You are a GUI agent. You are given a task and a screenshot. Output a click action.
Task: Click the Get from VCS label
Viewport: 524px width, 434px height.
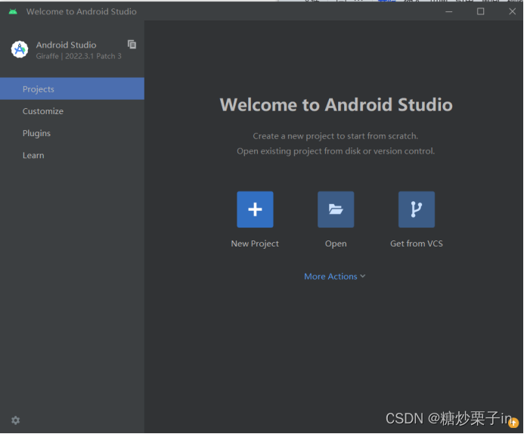click(417, 243)
